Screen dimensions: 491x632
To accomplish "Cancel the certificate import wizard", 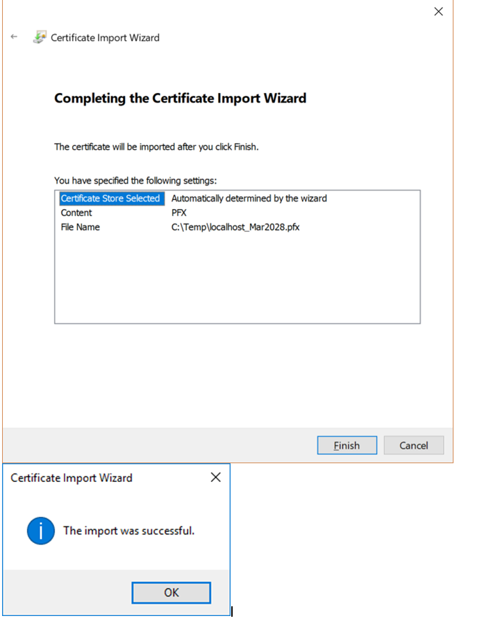I will [414, 445].
